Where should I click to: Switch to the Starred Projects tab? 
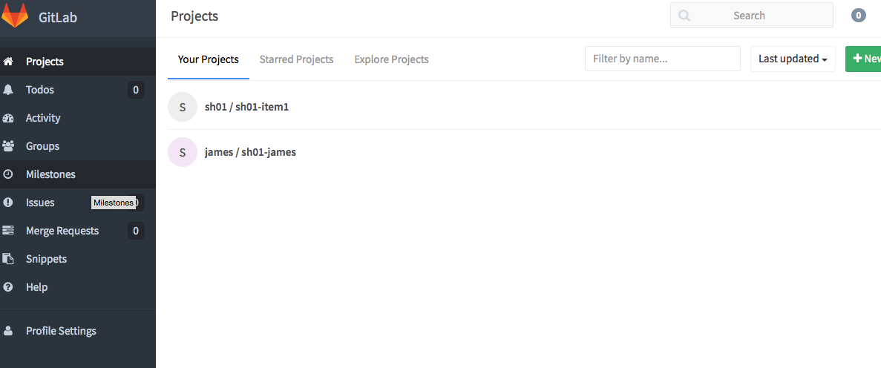click(296, 59)
